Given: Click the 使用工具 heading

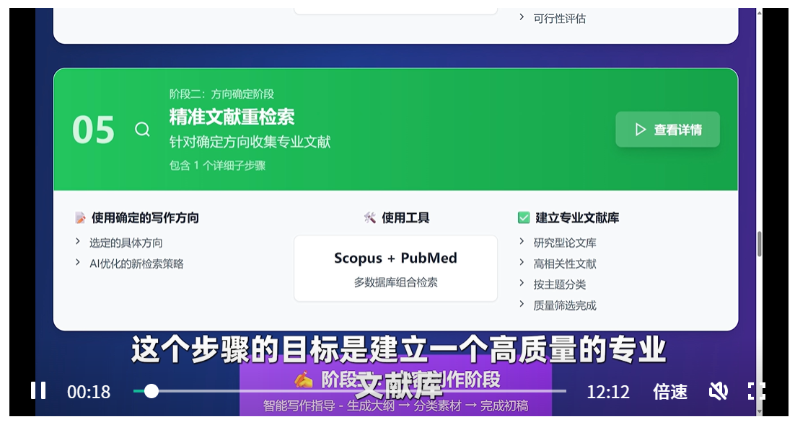Looking at the screenshot, I should click(405, 217).
